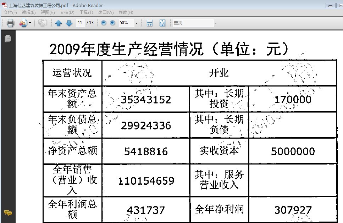The height and width of the screenshot is (223, 343).
Task: Open the Pages panel in sidebar
Action: pos(7,39)
